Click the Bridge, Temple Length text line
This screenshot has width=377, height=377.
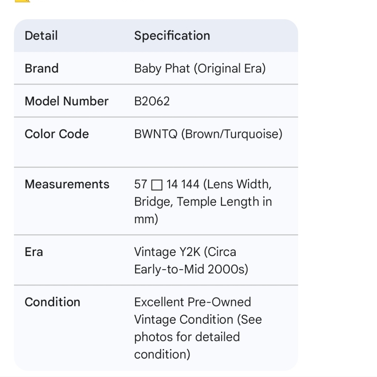click(x=203, y=202)
